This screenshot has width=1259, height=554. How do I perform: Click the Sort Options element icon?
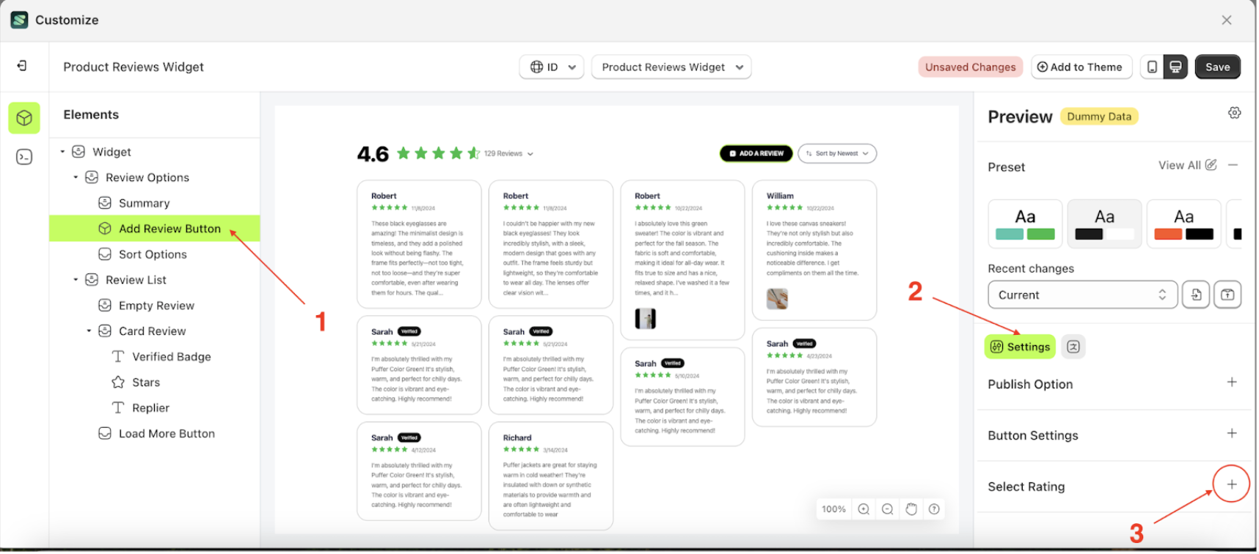click(105, 254)
